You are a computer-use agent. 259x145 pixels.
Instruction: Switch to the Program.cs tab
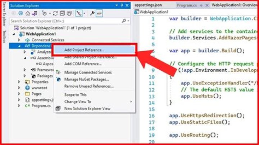point(187,5)
